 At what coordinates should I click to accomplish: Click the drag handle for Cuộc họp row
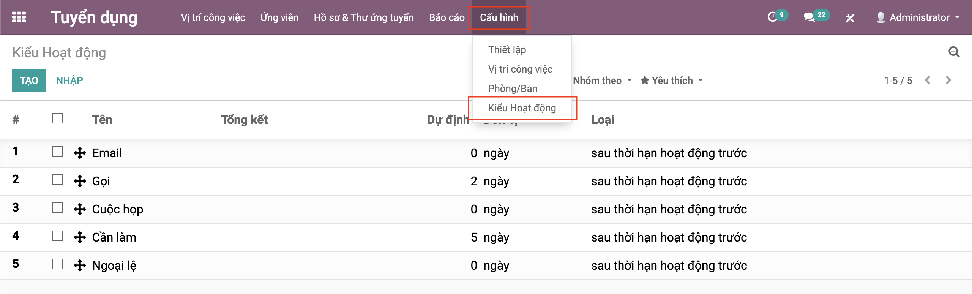pyautogui.click(x=80, y=209)
